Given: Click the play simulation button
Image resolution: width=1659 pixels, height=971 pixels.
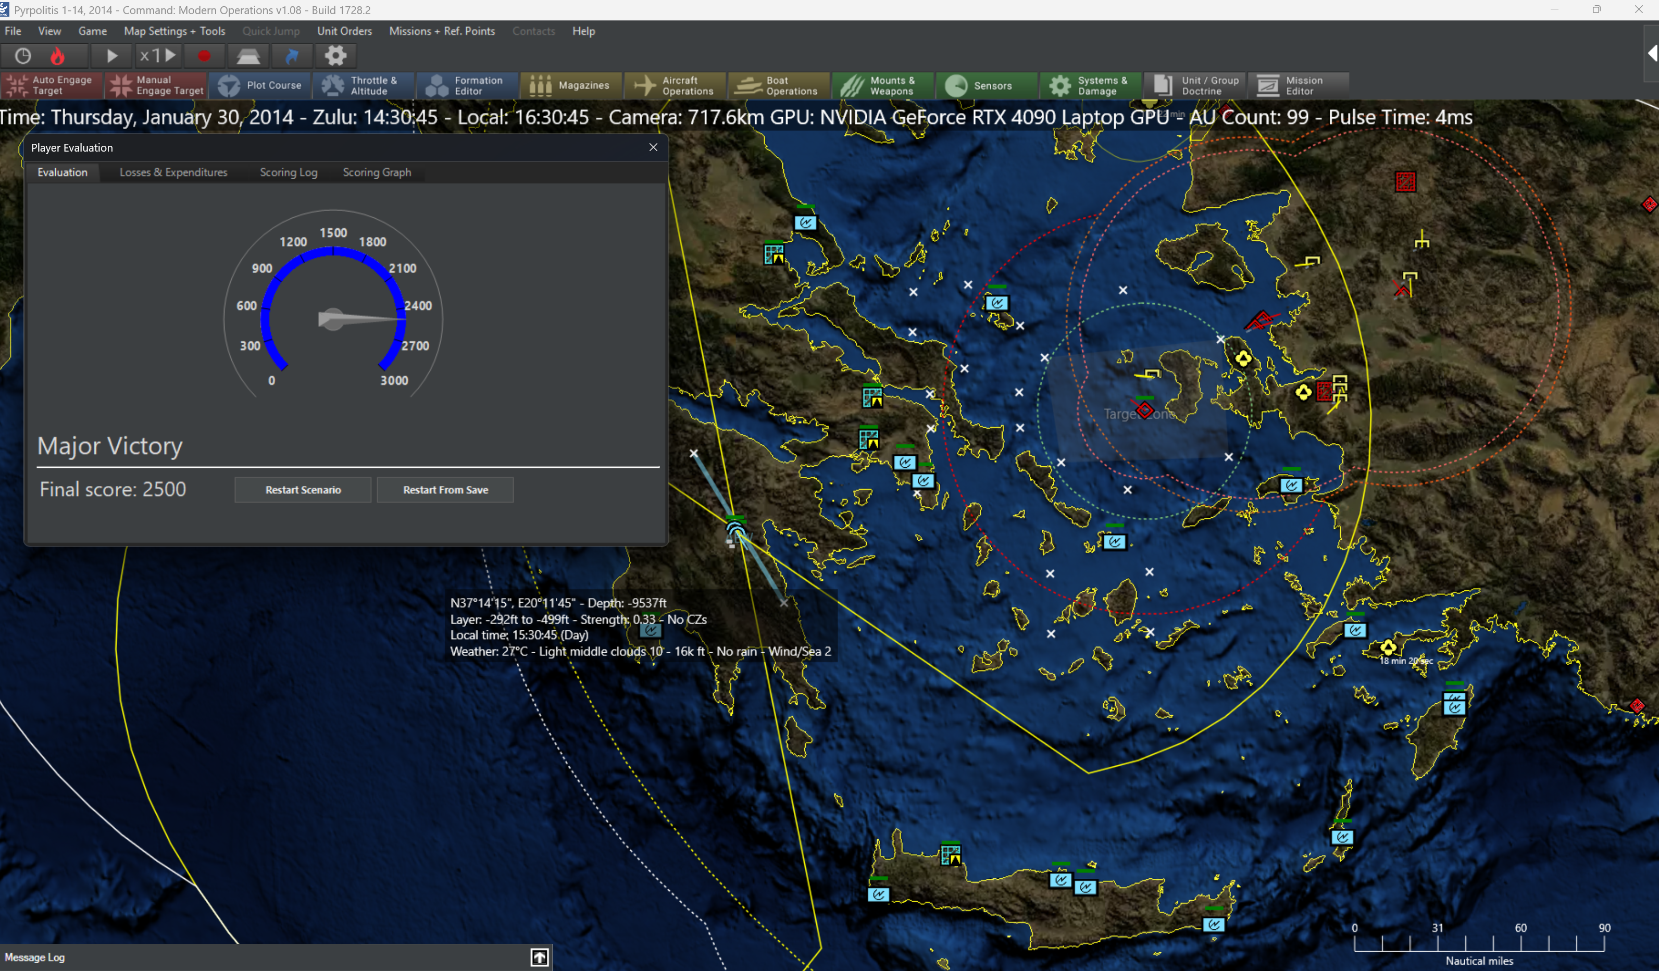Looking at the screenshot, I should (x=112, y=56).
